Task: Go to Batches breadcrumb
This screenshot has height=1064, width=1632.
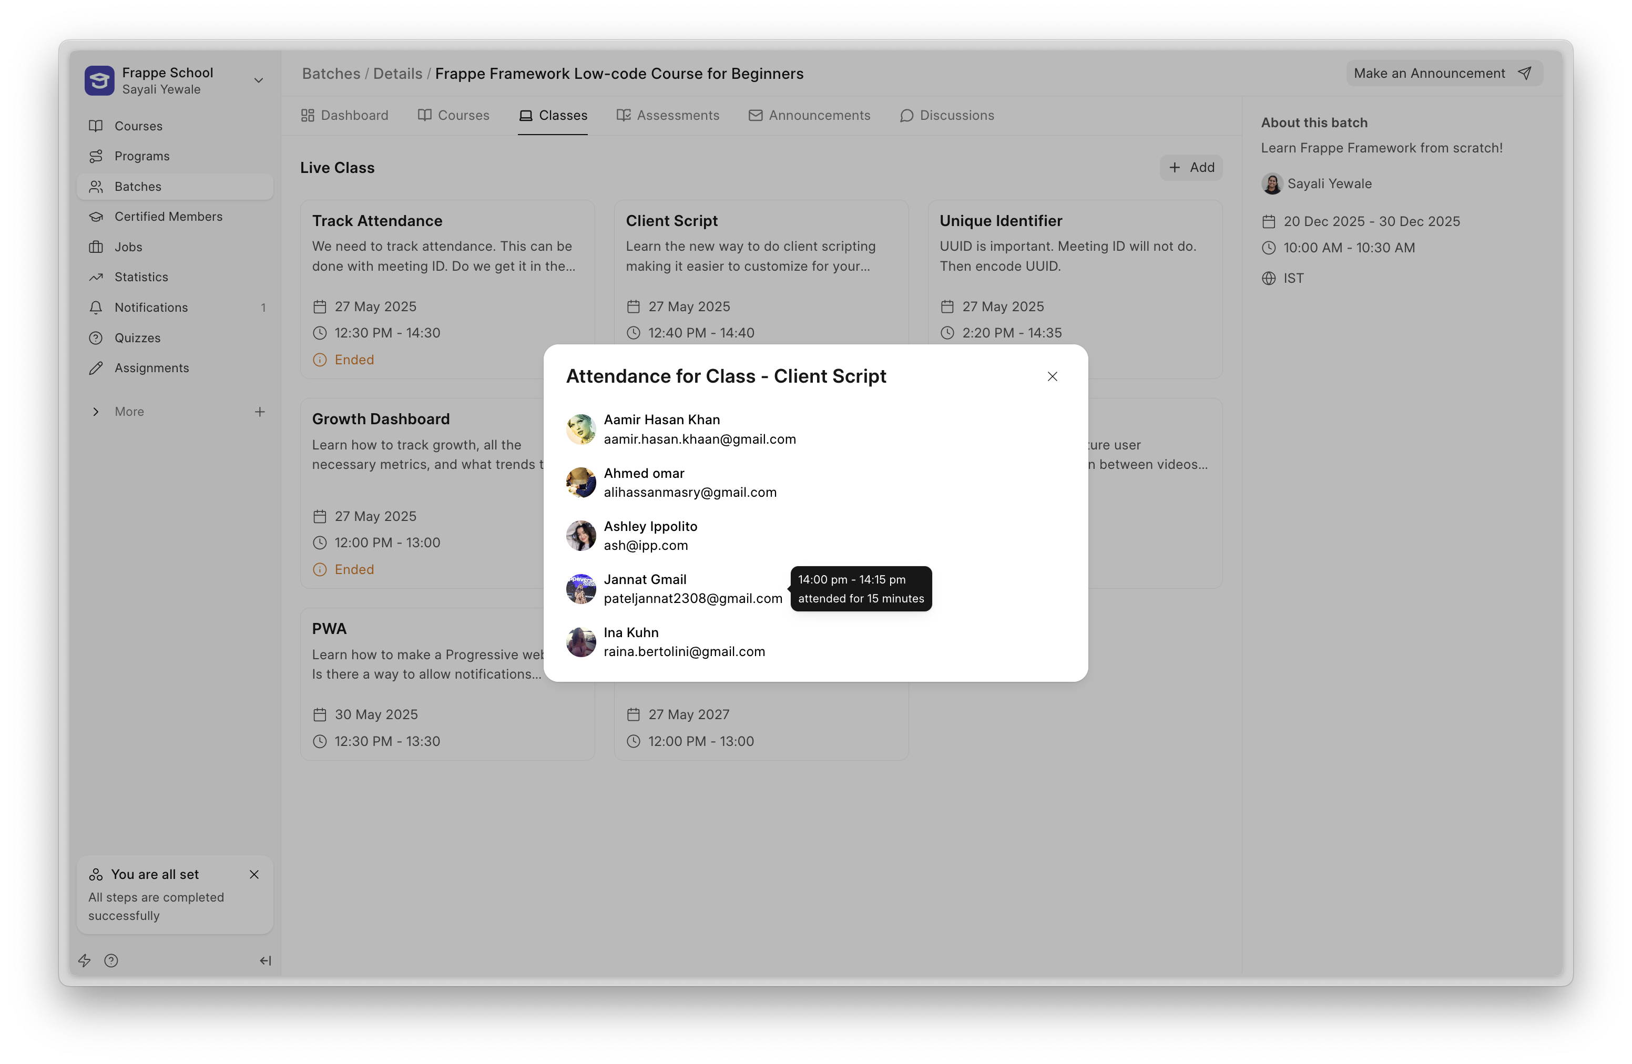Action: coord(331,74)
